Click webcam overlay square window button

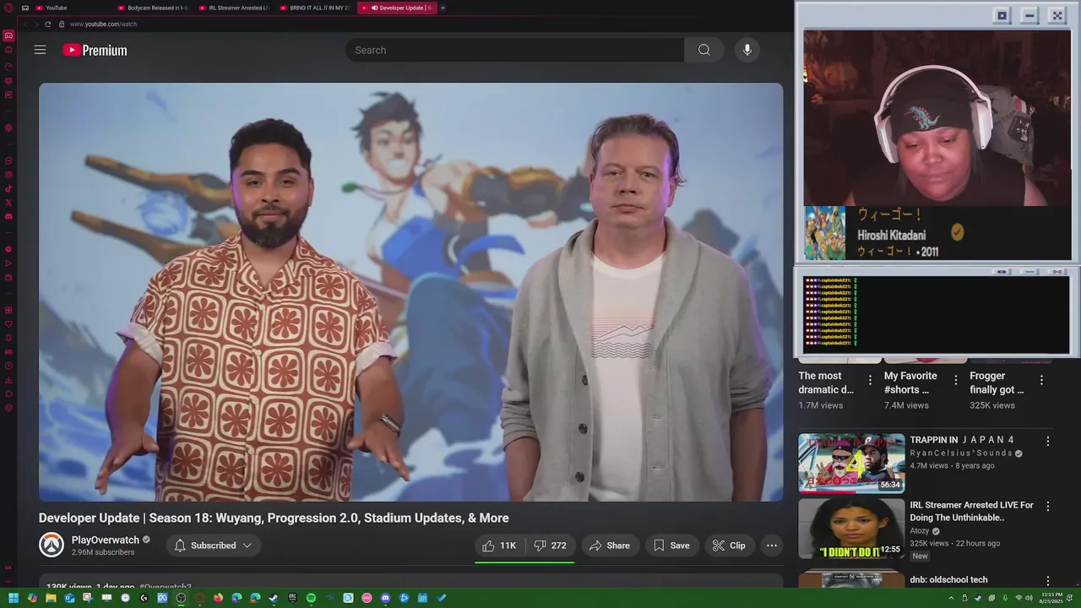pyautogui.click(x=1002, y=15)
